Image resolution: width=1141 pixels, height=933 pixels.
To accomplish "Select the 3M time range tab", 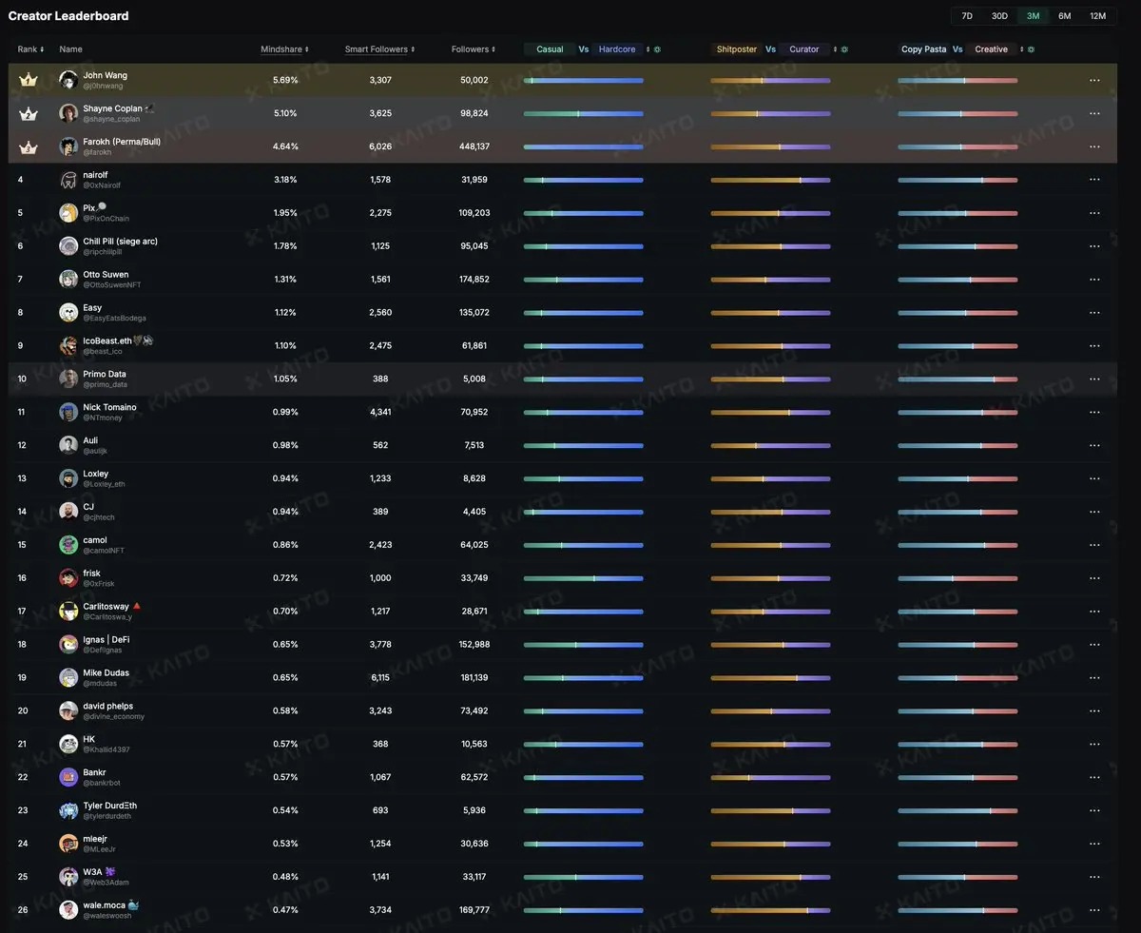I will [x=1033, y=16].
